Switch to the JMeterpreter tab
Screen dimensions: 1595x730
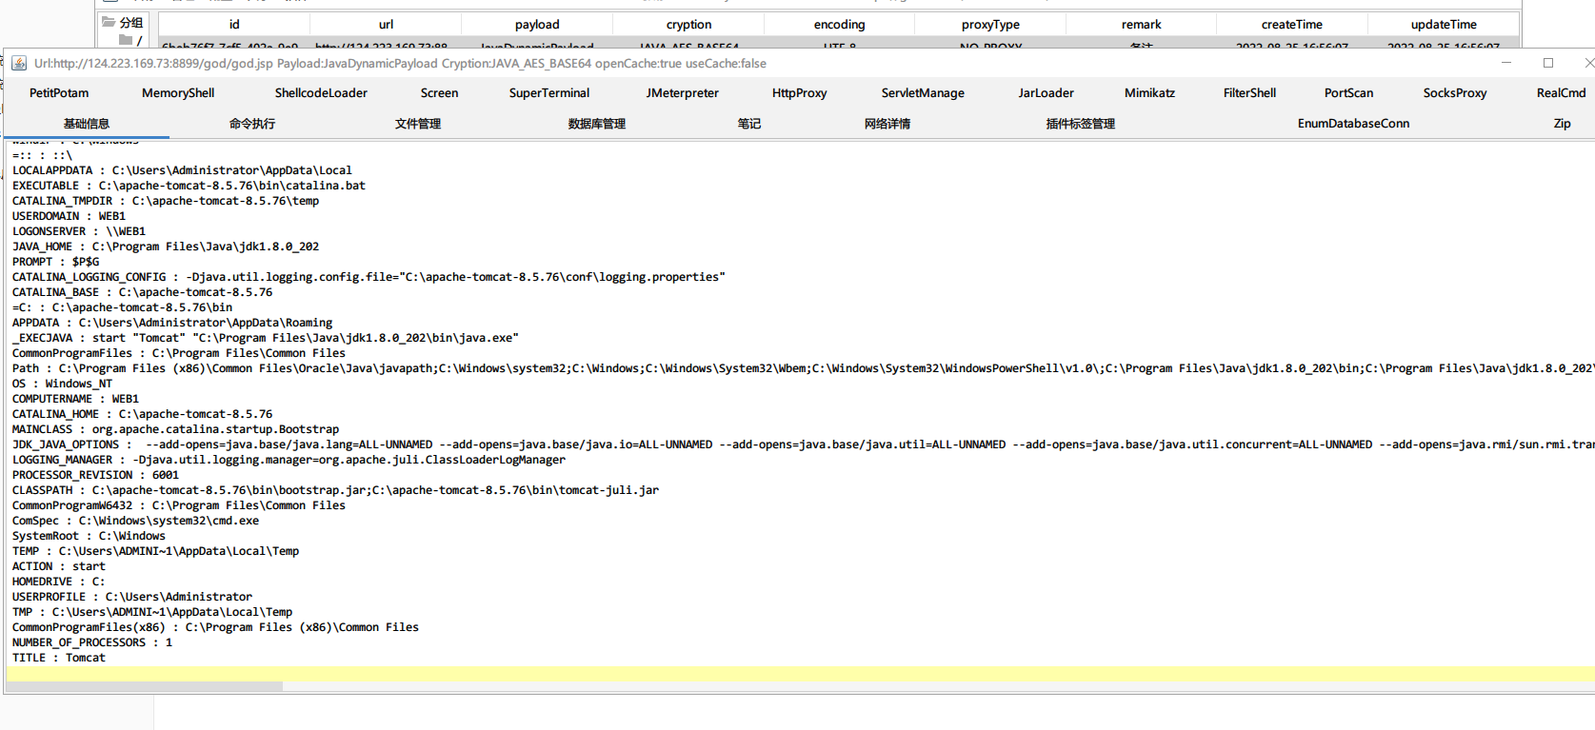tap(682, 93)
